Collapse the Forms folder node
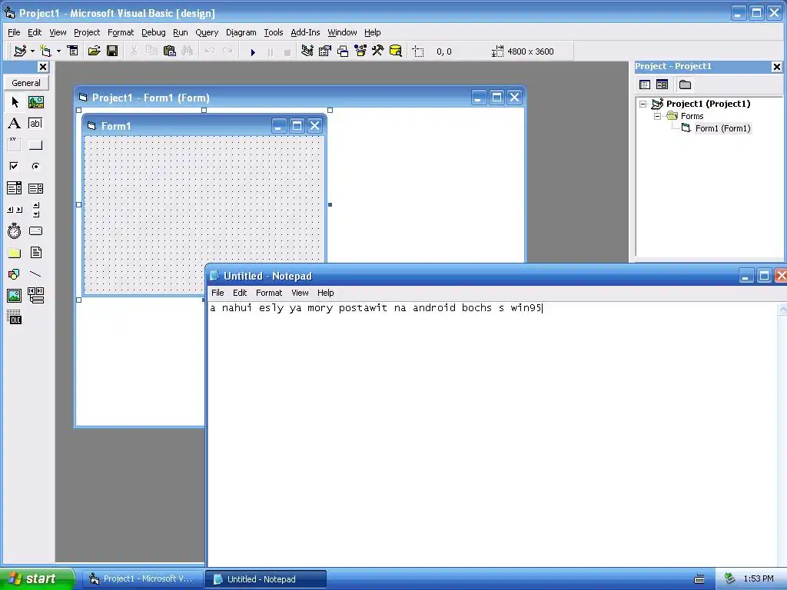787x590 pixels. (x=658, y=116)
